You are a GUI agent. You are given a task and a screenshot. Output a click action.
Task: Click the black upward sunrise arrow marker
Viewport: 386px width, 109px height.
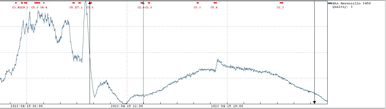(90, 3)
